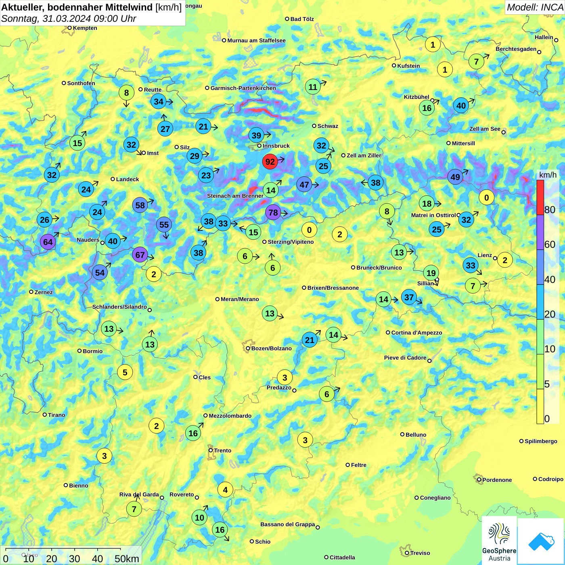Viewport: 565px width, 565px height.
Task: Click the purple 78 wind station marker
Action: 273,212
